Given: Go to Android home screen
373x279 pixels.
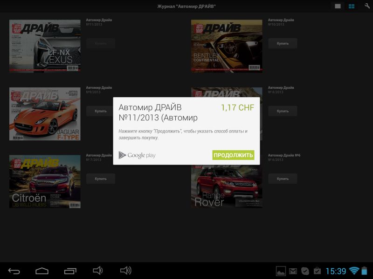Looking at the screenshot, I should pos(42,271).
